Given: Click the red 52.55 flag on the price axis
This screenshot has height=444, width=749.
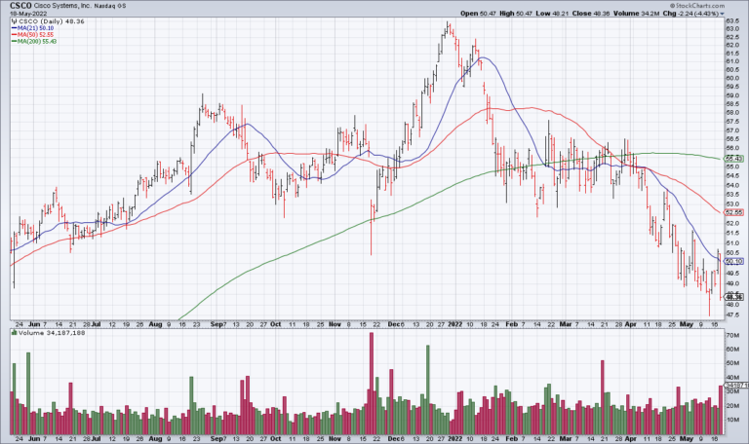Looking at the screenshot, I should tap(734, 212).
